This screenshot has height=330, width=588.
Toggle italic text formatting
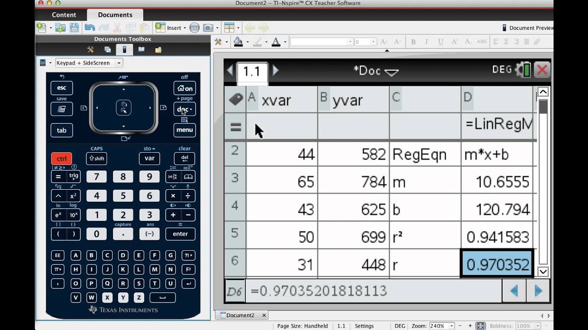(x=427, y=42)
